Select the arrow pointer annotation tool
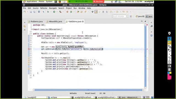 169,43
